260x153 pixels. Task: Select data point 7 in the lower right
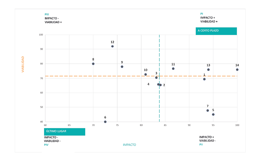(x=208, y=110)
